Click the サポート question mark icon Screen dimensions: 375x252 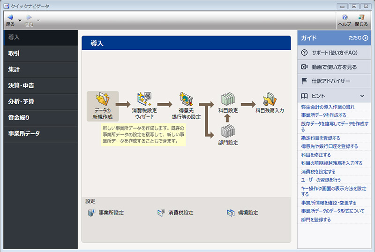click(304, 53)
